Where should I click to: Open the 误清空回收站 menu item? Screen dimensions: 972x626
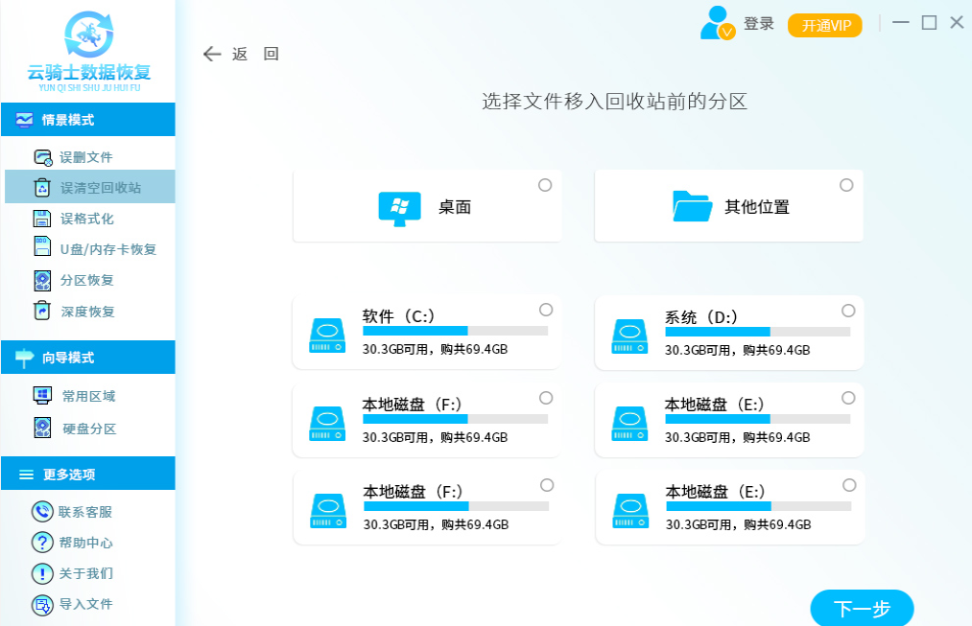[x=100, y=188]
